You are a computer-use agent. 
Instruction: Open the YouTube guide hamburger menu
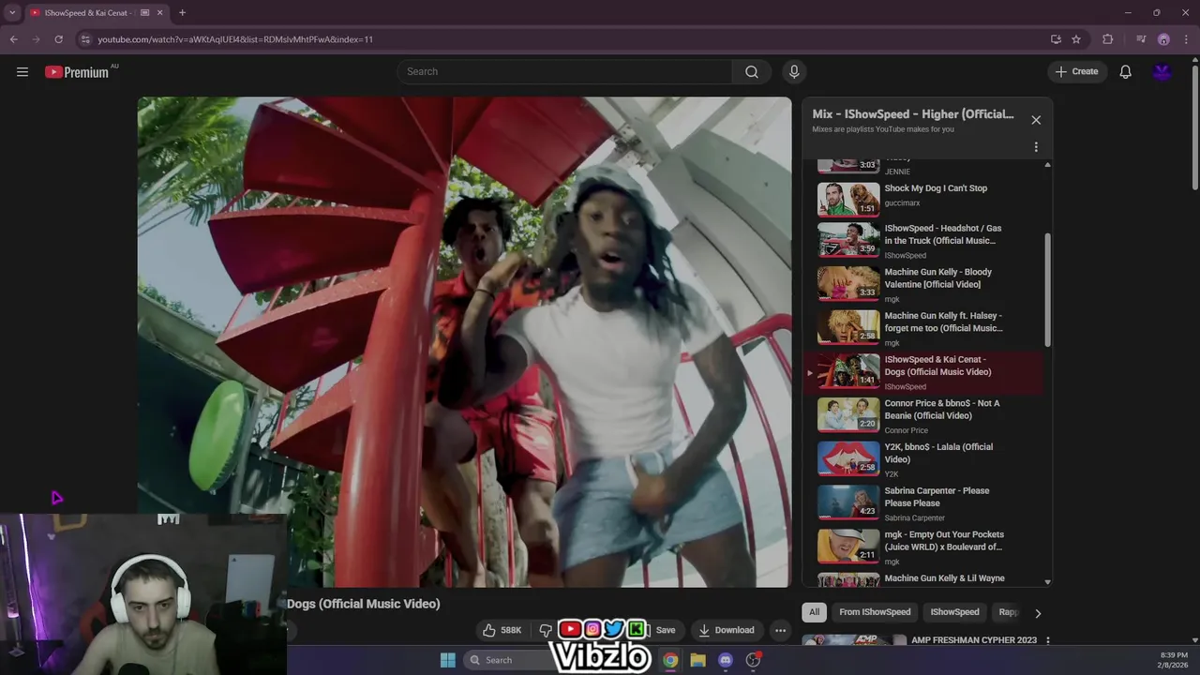coord(22,72)
